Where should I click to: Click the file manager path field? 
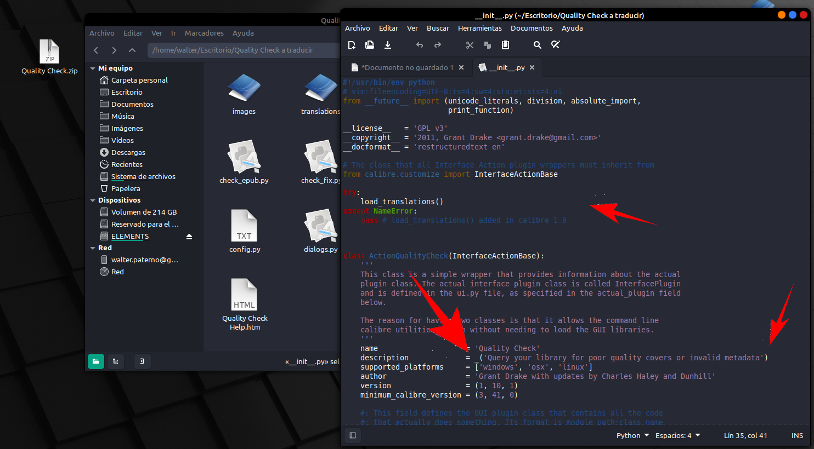pos(241,50)
